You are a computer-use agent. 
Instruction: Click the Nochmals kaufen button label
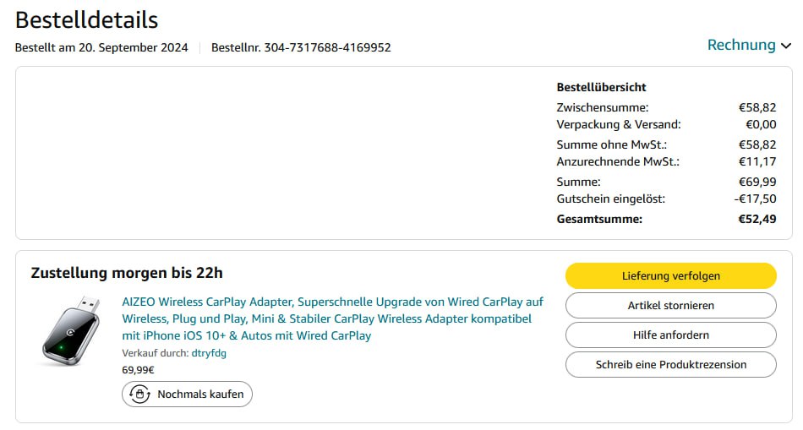coord(200,394)
